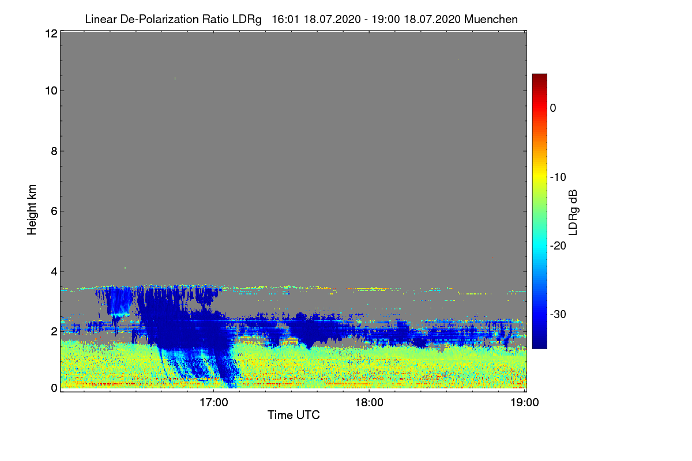Click the Time UTC axis title
692x461 pixels.
[294, 415]
